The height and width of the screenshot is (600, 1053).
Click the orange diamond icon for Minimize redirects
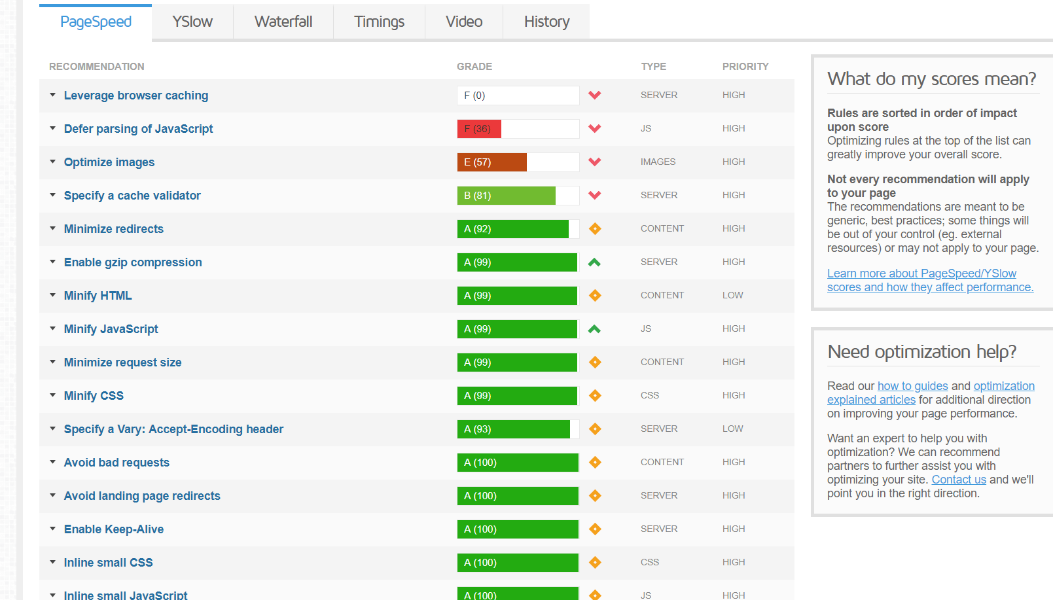595,228
